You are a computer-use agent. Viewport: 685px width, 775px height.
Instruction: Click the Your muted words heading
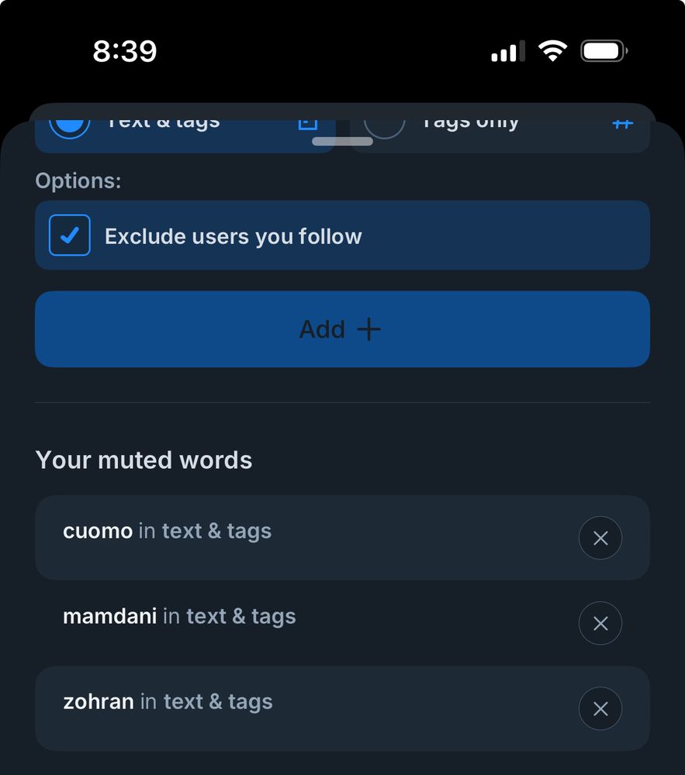144,460
